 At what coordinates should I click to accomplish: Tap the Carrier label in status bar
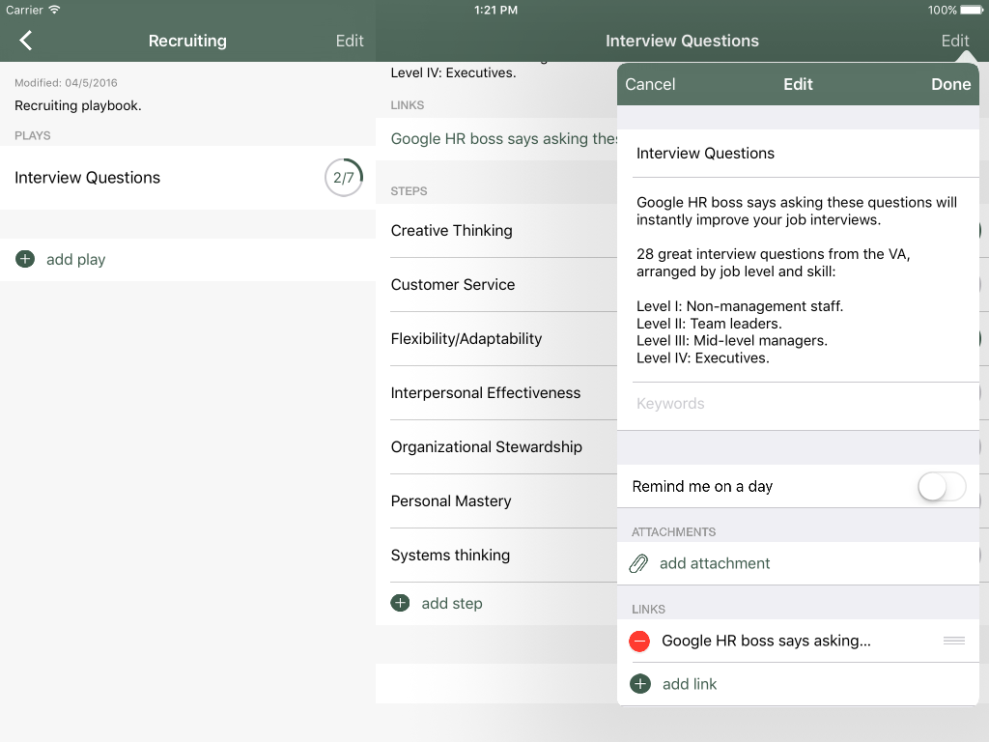24,10
